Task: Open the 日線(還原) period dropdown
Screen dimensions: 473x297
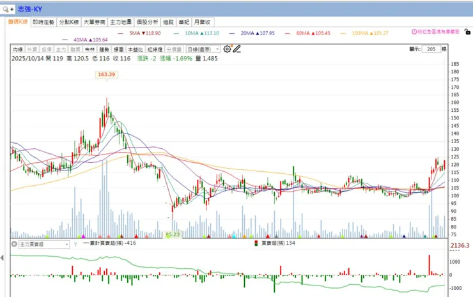Action: [x=203, y=49]
